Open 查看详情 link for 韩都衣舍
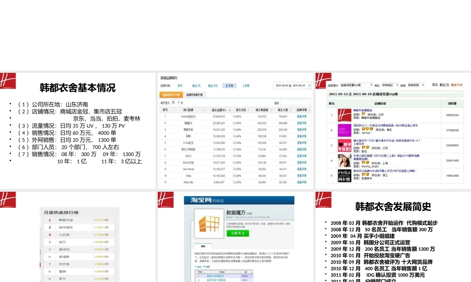Screen dimensions: 471x282 [x=300, y=128]
